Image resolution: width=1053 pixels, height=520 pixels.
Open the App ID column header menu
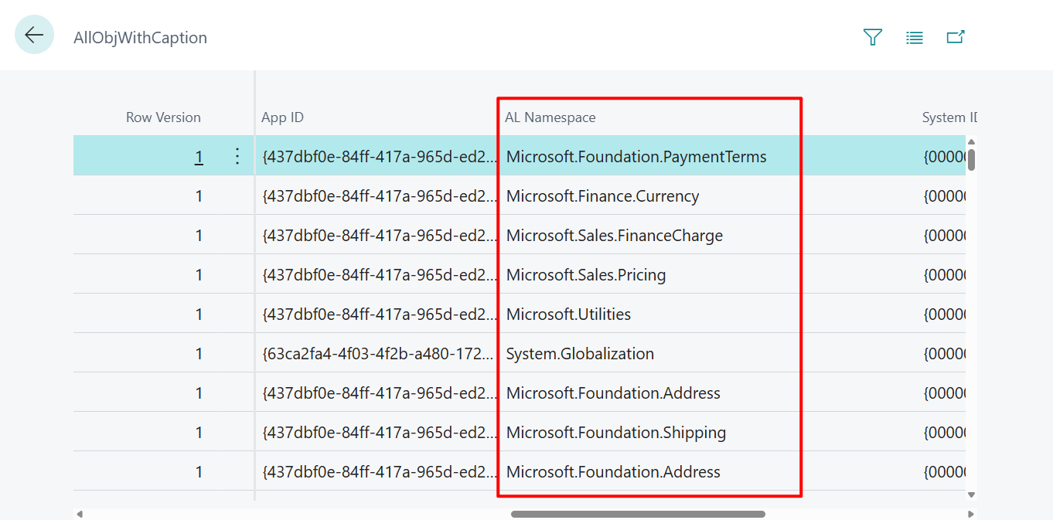283,117
